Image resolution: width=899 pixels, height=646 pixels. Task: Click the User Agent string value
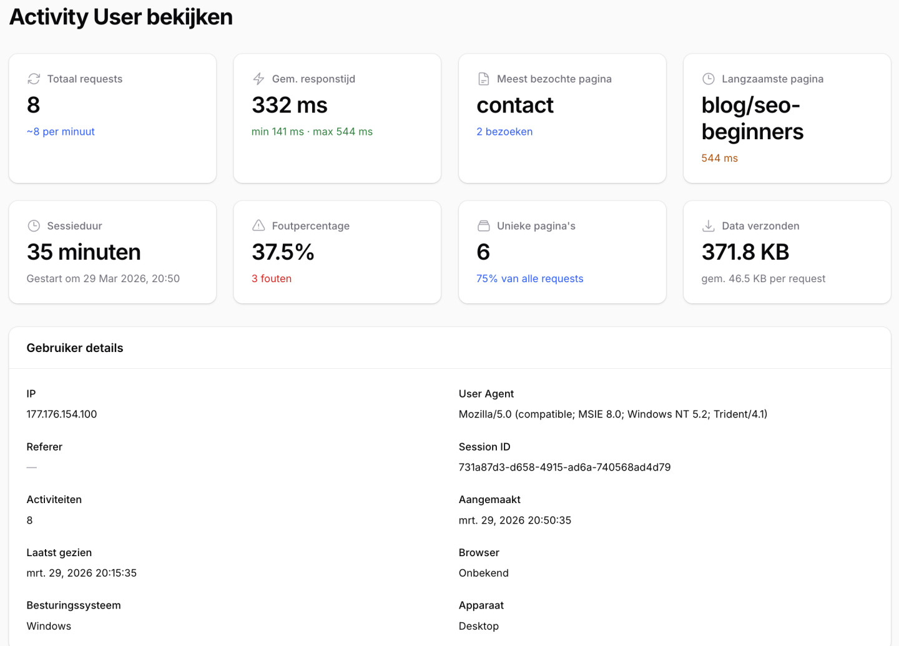click(612, 414)
